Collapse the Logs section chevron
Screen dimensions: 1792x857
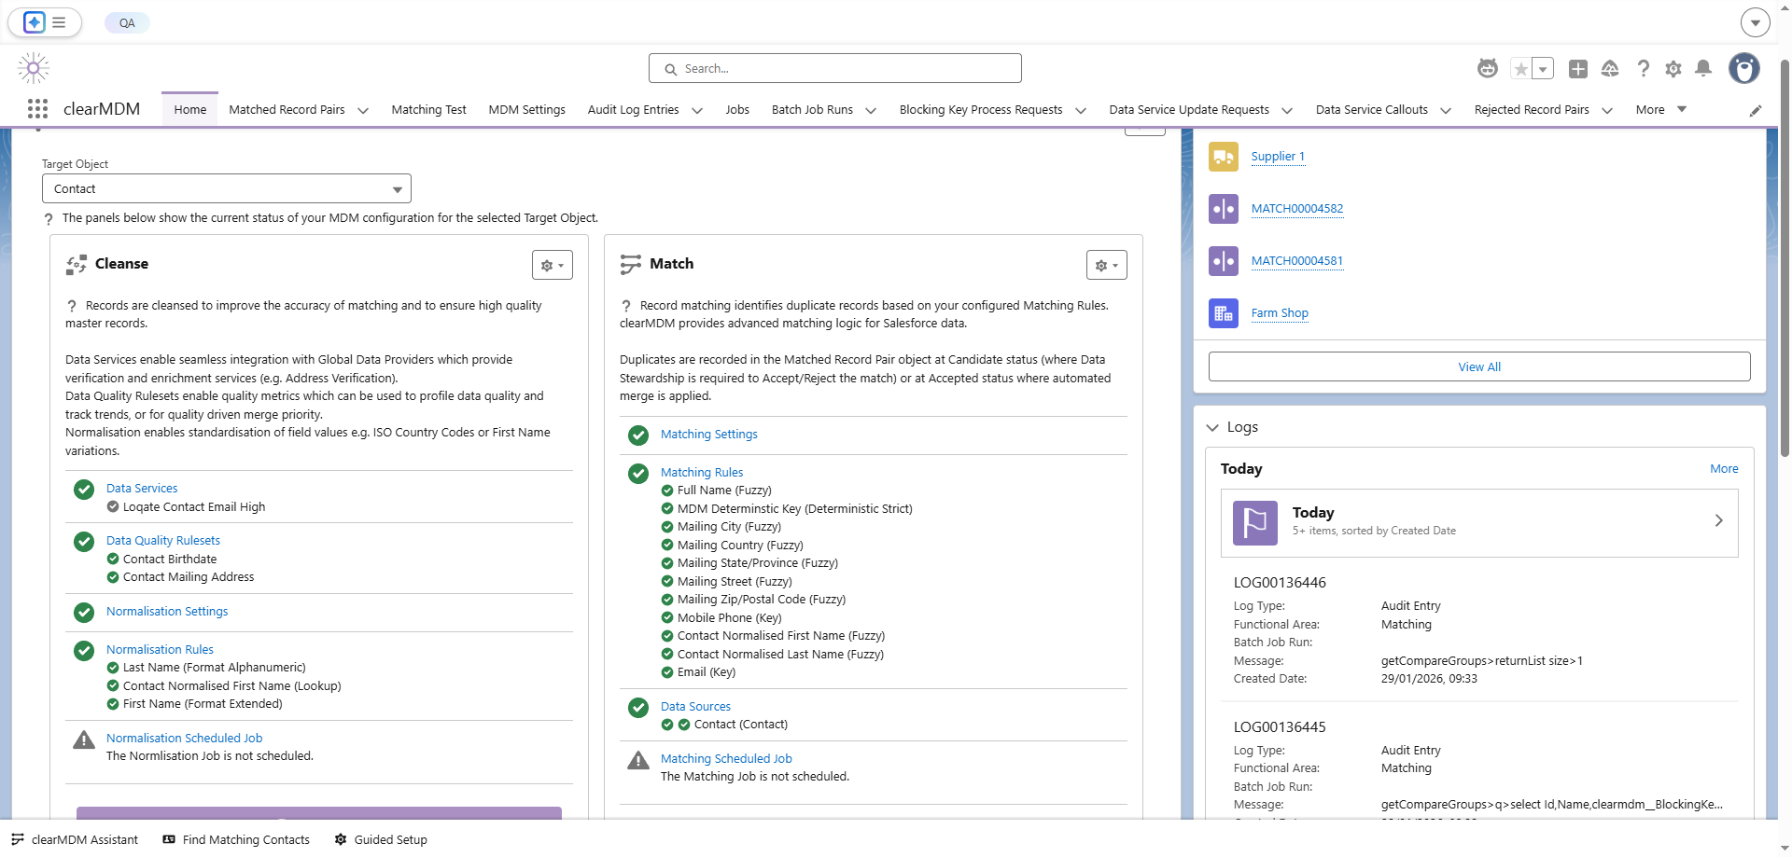(x=1212, y=427)
